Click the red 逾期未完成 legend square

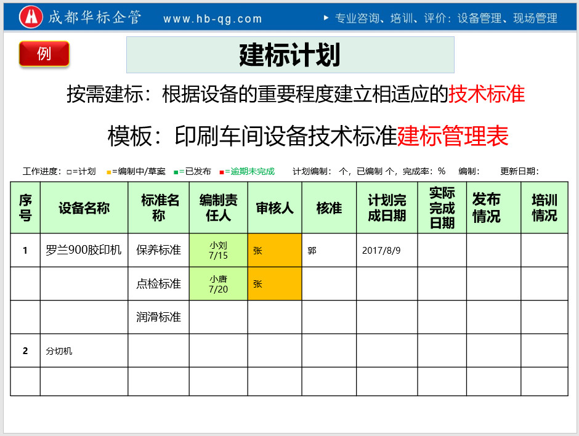[221, 172]
